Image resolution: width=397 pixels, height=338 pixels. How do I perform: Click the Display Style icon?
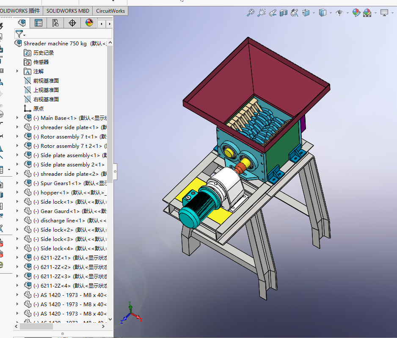click(x=323, y=13)
